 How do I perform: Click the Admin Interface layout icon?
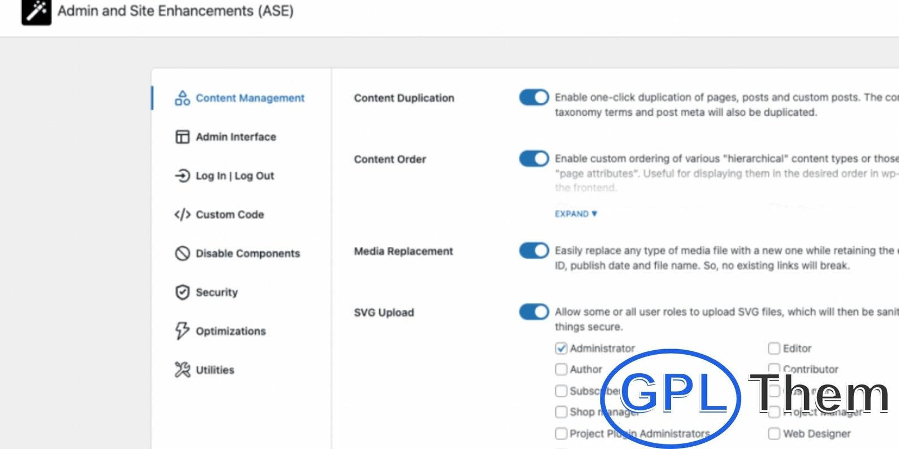182,137
